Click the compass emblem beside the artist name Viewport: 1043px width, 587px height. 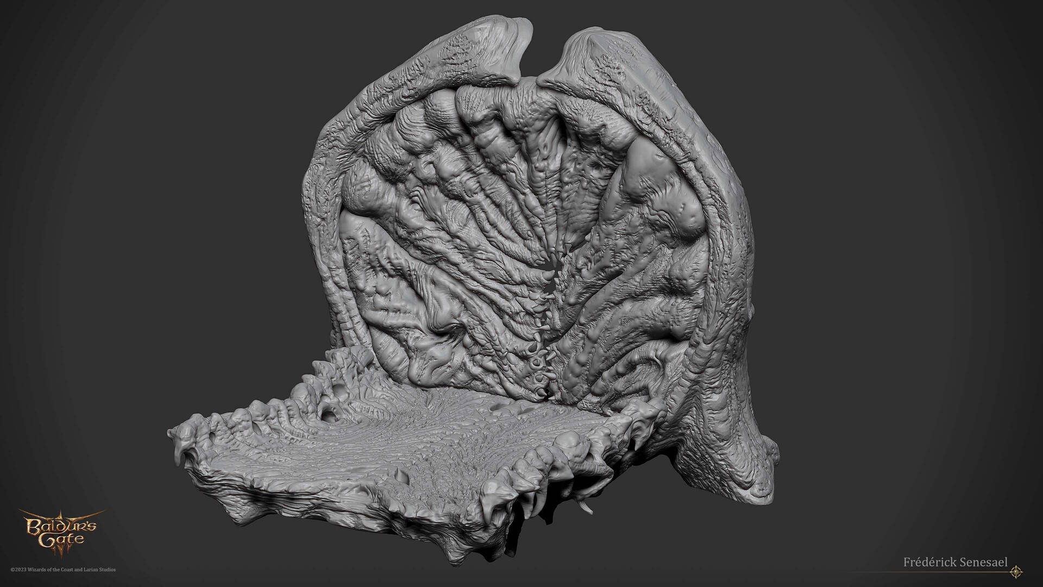[x=1016, y=571]
